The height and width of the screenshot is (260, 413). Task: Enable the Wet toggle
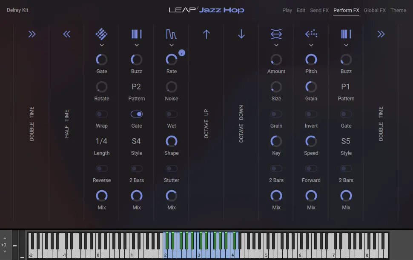[171, 114]
